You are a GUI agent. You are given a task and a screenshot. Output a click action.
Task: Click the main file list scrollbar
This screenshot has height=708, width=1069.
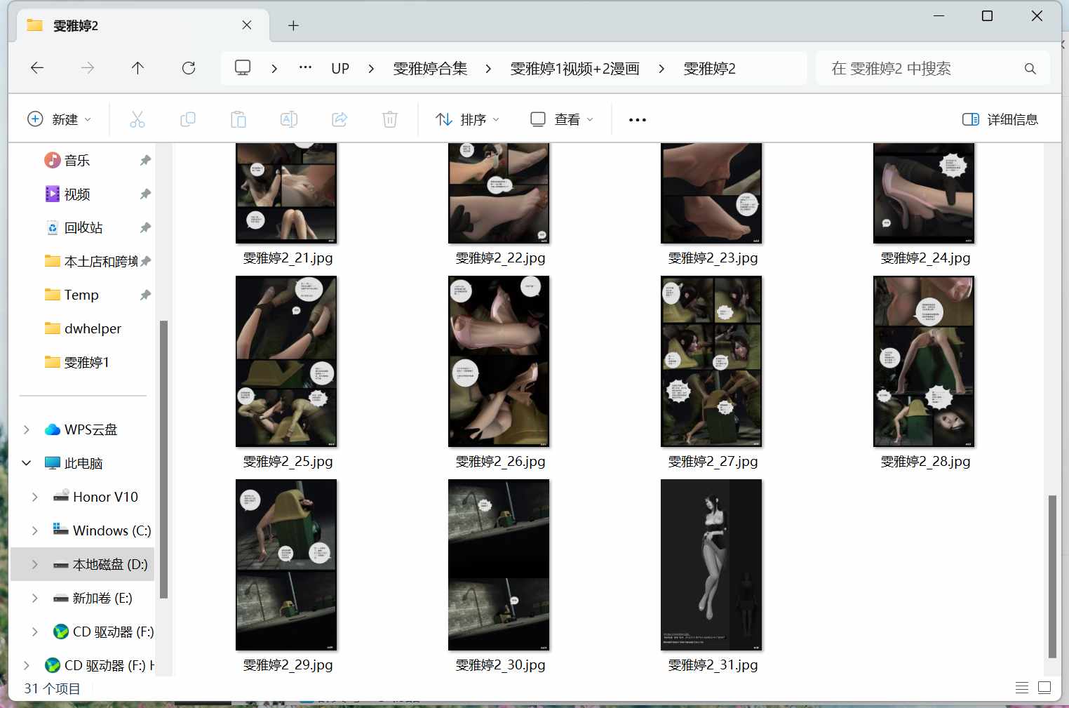tap(1052, 577)
